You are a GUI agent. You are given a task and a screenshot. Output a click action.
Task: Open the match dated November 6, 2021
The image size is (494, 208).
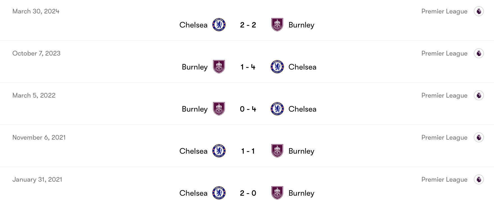pos(39,137)
